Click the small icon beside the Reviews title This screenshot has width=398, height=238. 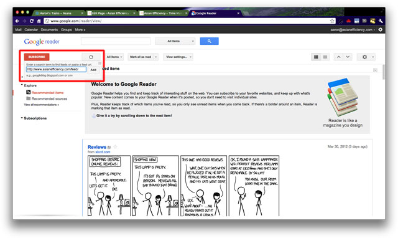tap(109, 147)
